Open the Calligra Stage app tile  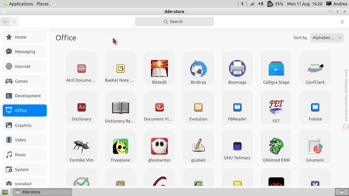coord(276,68)
